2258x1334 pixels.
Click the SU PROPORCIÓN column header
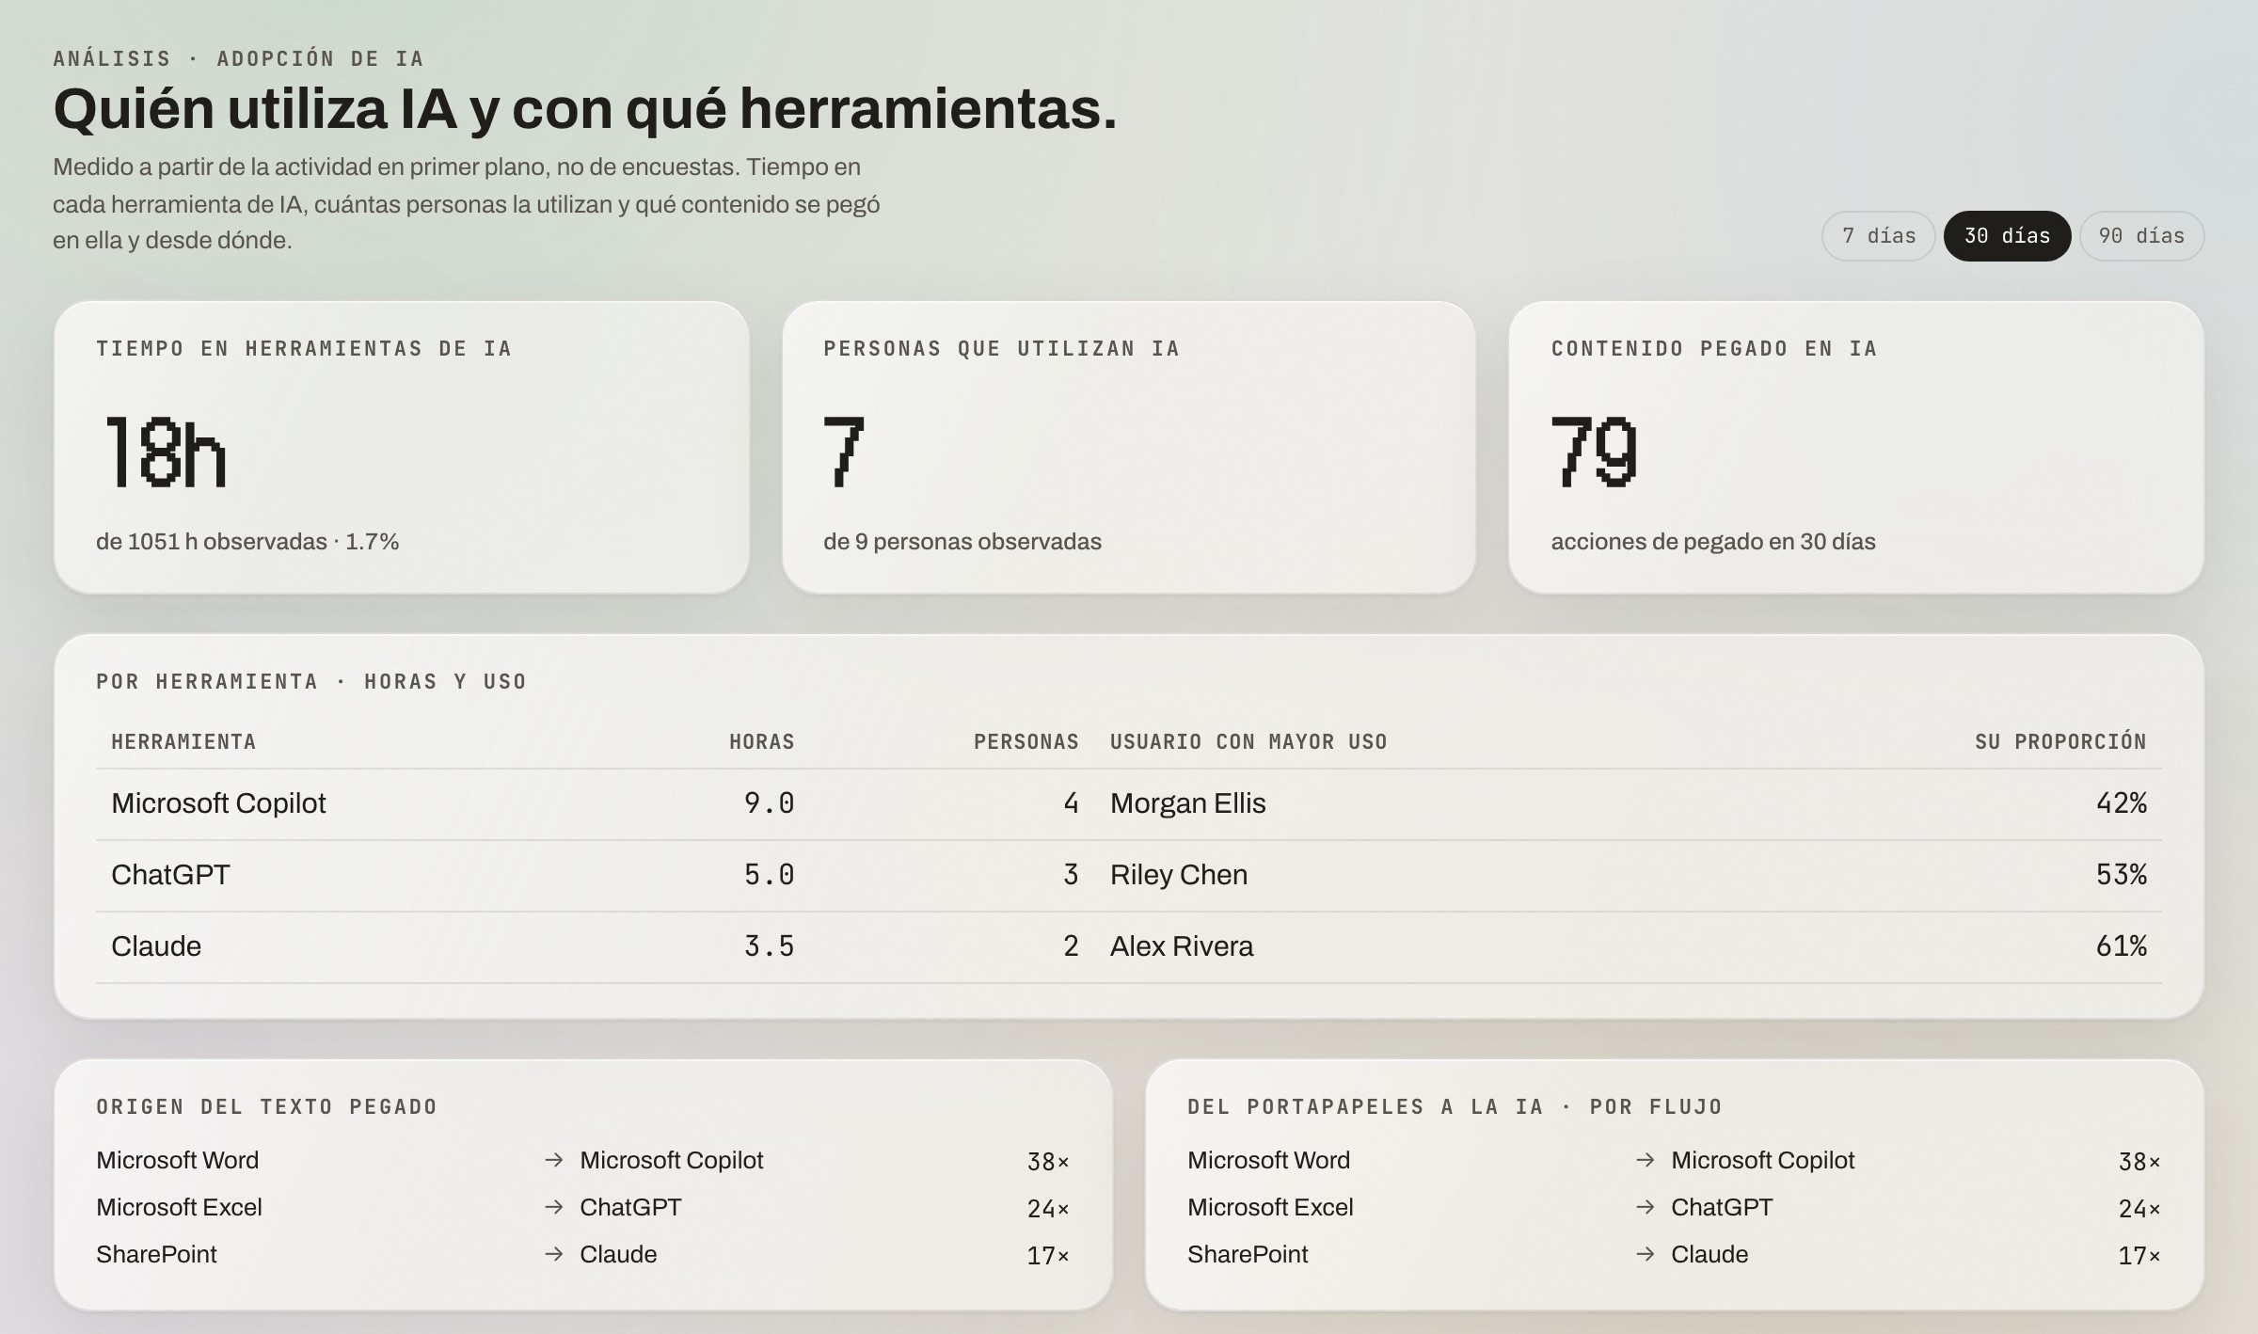point(2060,741)
